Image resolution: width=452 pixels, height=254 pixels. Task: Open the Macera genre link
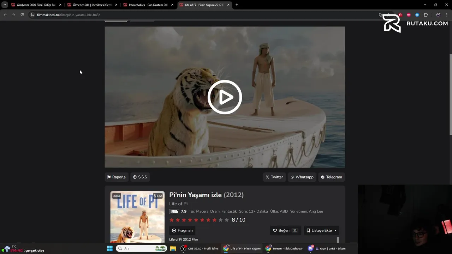coord(202,211)
